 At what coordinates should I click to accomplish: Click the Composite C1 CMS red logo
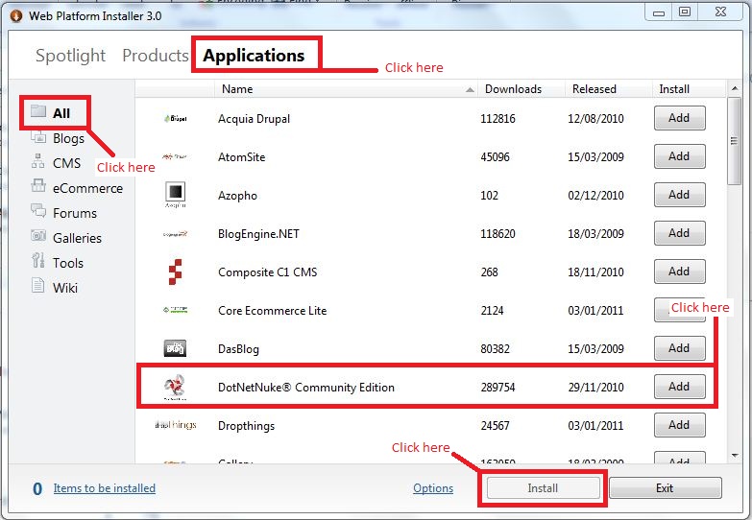click(x=175, y=272)
